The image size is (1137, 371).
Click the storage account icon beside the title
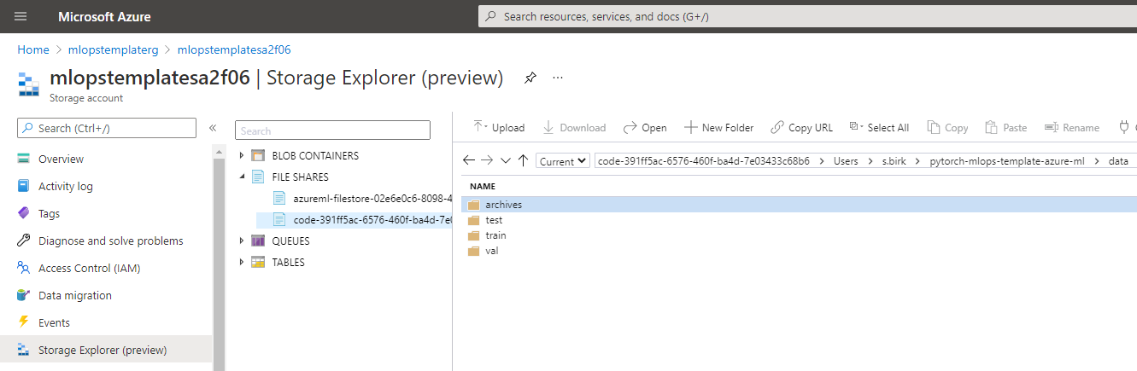(x=29, y=84)
